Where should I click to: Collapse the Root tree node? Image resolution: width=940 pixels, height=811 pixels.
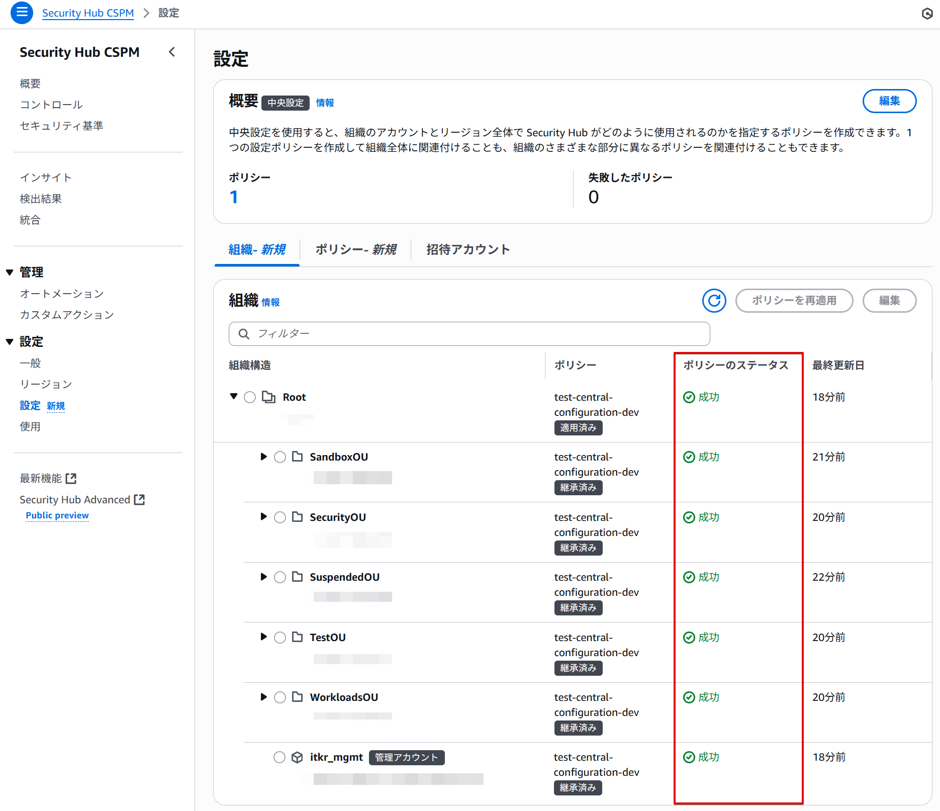pos(234,397)
